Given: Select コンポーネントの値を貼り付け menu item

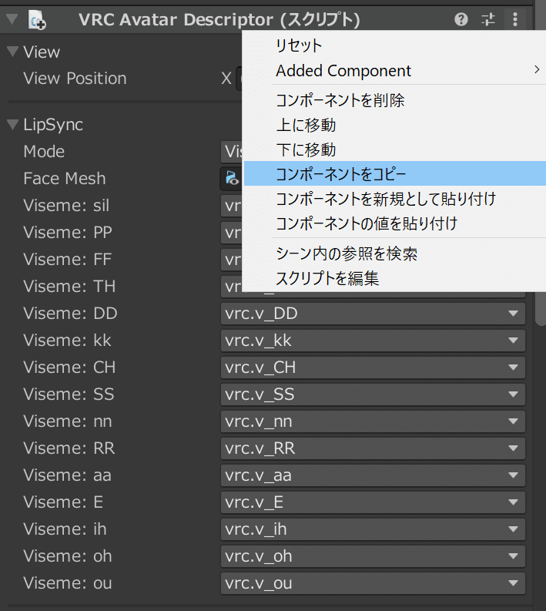Looking at the screenshot, I should point(394,223).
